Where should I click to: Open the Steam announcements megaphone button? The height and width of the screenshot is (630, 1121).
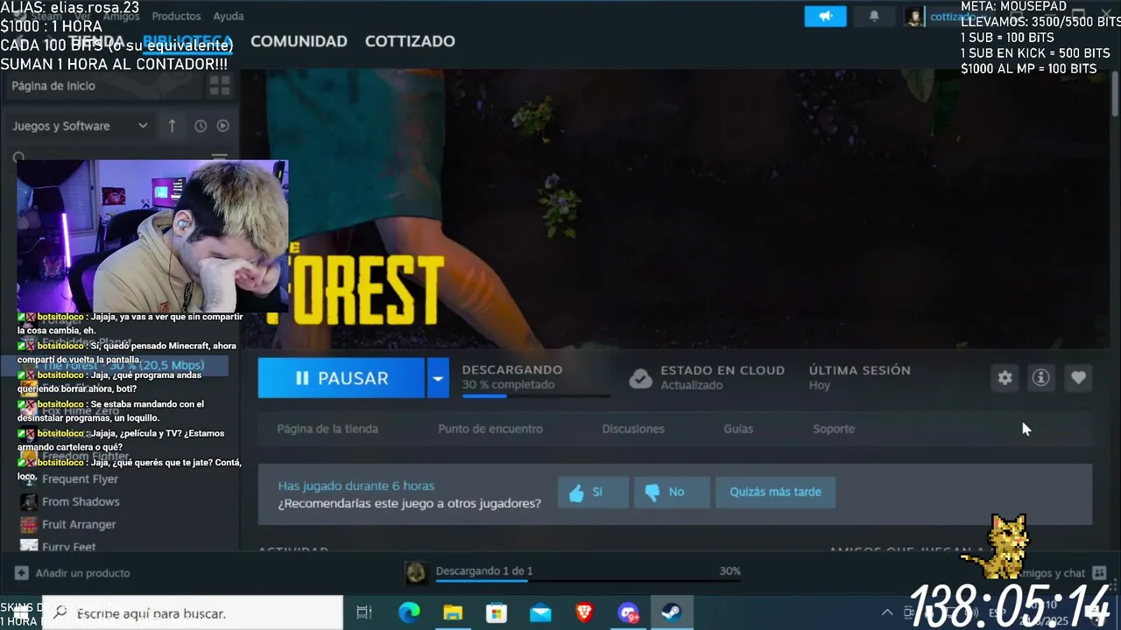pos(825,16)
